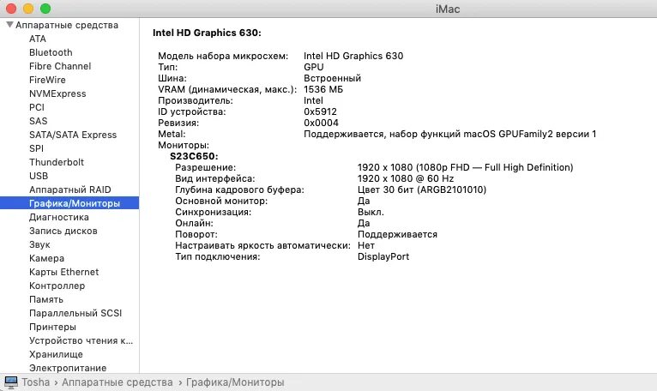Click the GPU type value
This screenshot has height=391, width=657.
pyautogui.click(x=314, y=67)
